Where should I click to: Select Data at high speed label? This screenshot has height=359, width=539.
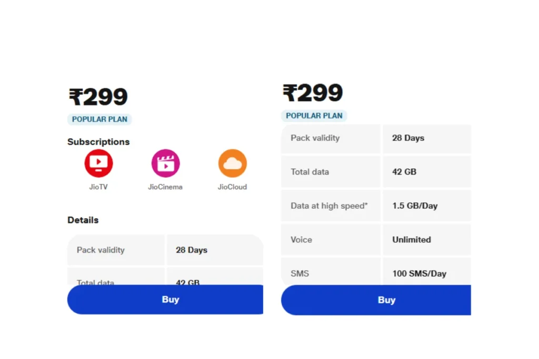pos(329,206)
